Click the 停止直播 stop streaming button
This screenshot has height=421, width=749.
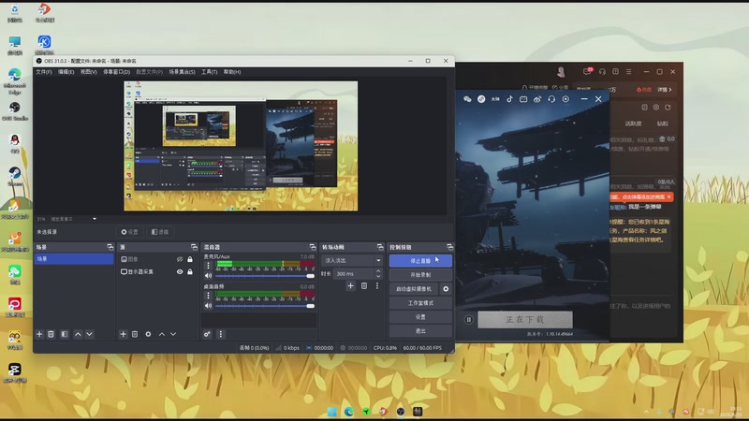coord(420,261)
